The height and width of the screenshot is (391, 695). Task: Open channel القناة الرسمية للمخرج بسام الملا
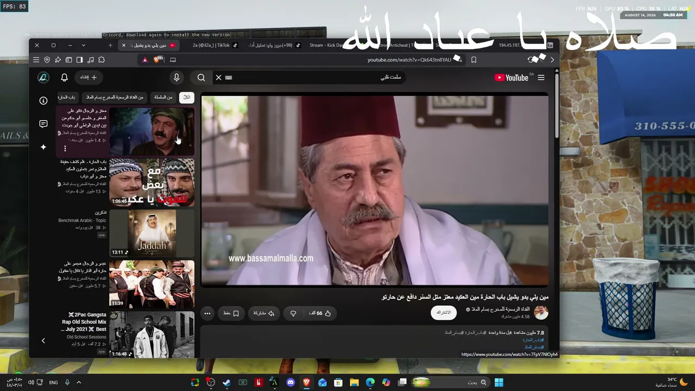pyautogui.click(x=500, y=309)
